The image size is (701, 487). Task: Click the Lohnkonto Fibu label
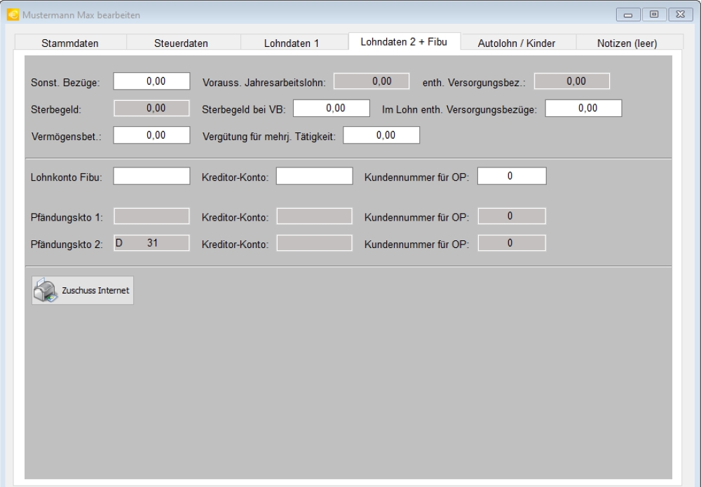point(66,177)
